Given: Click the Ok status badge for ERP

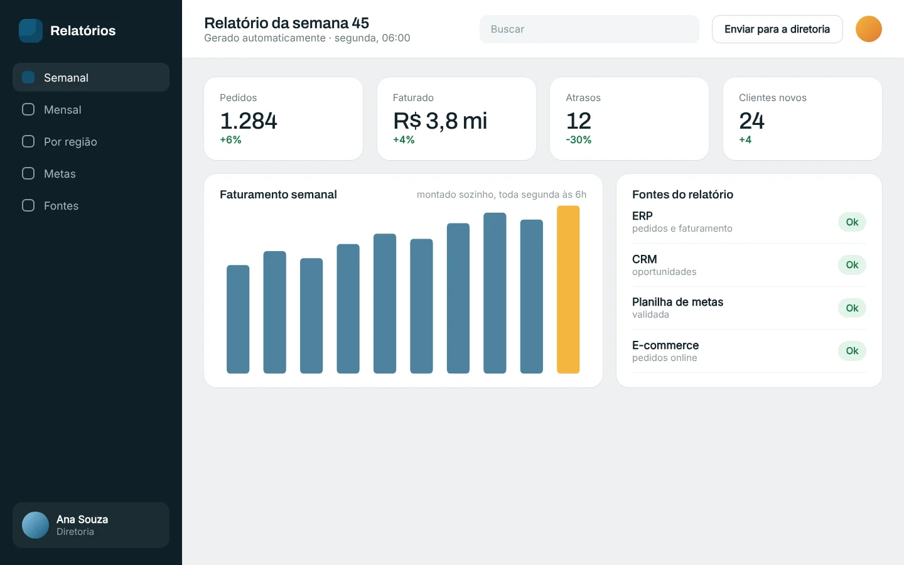Looking at the screenshot, I should tap(852, 222).
